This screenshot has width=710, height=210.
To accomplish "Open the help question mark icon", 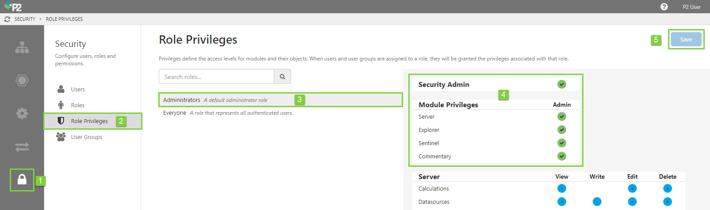I will pos(664,7).
